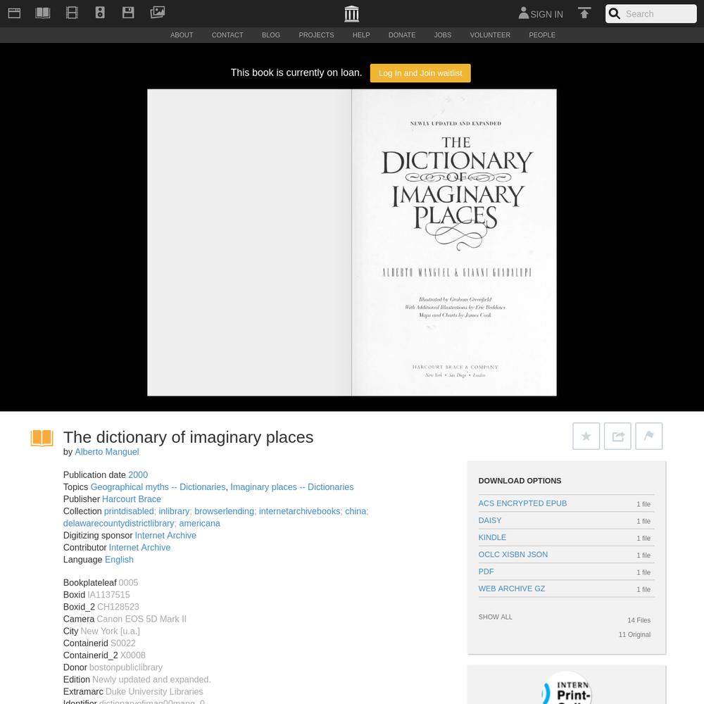Click SHOW ALL download options
The height and width of the screenshot is (704, 704).
[x=495, y=617]
